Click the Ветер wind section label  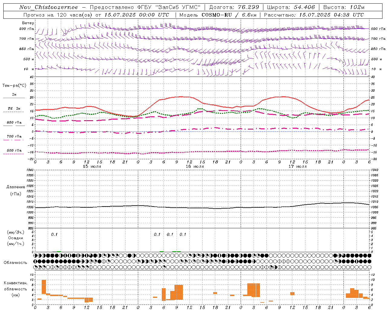coord(28,23)
